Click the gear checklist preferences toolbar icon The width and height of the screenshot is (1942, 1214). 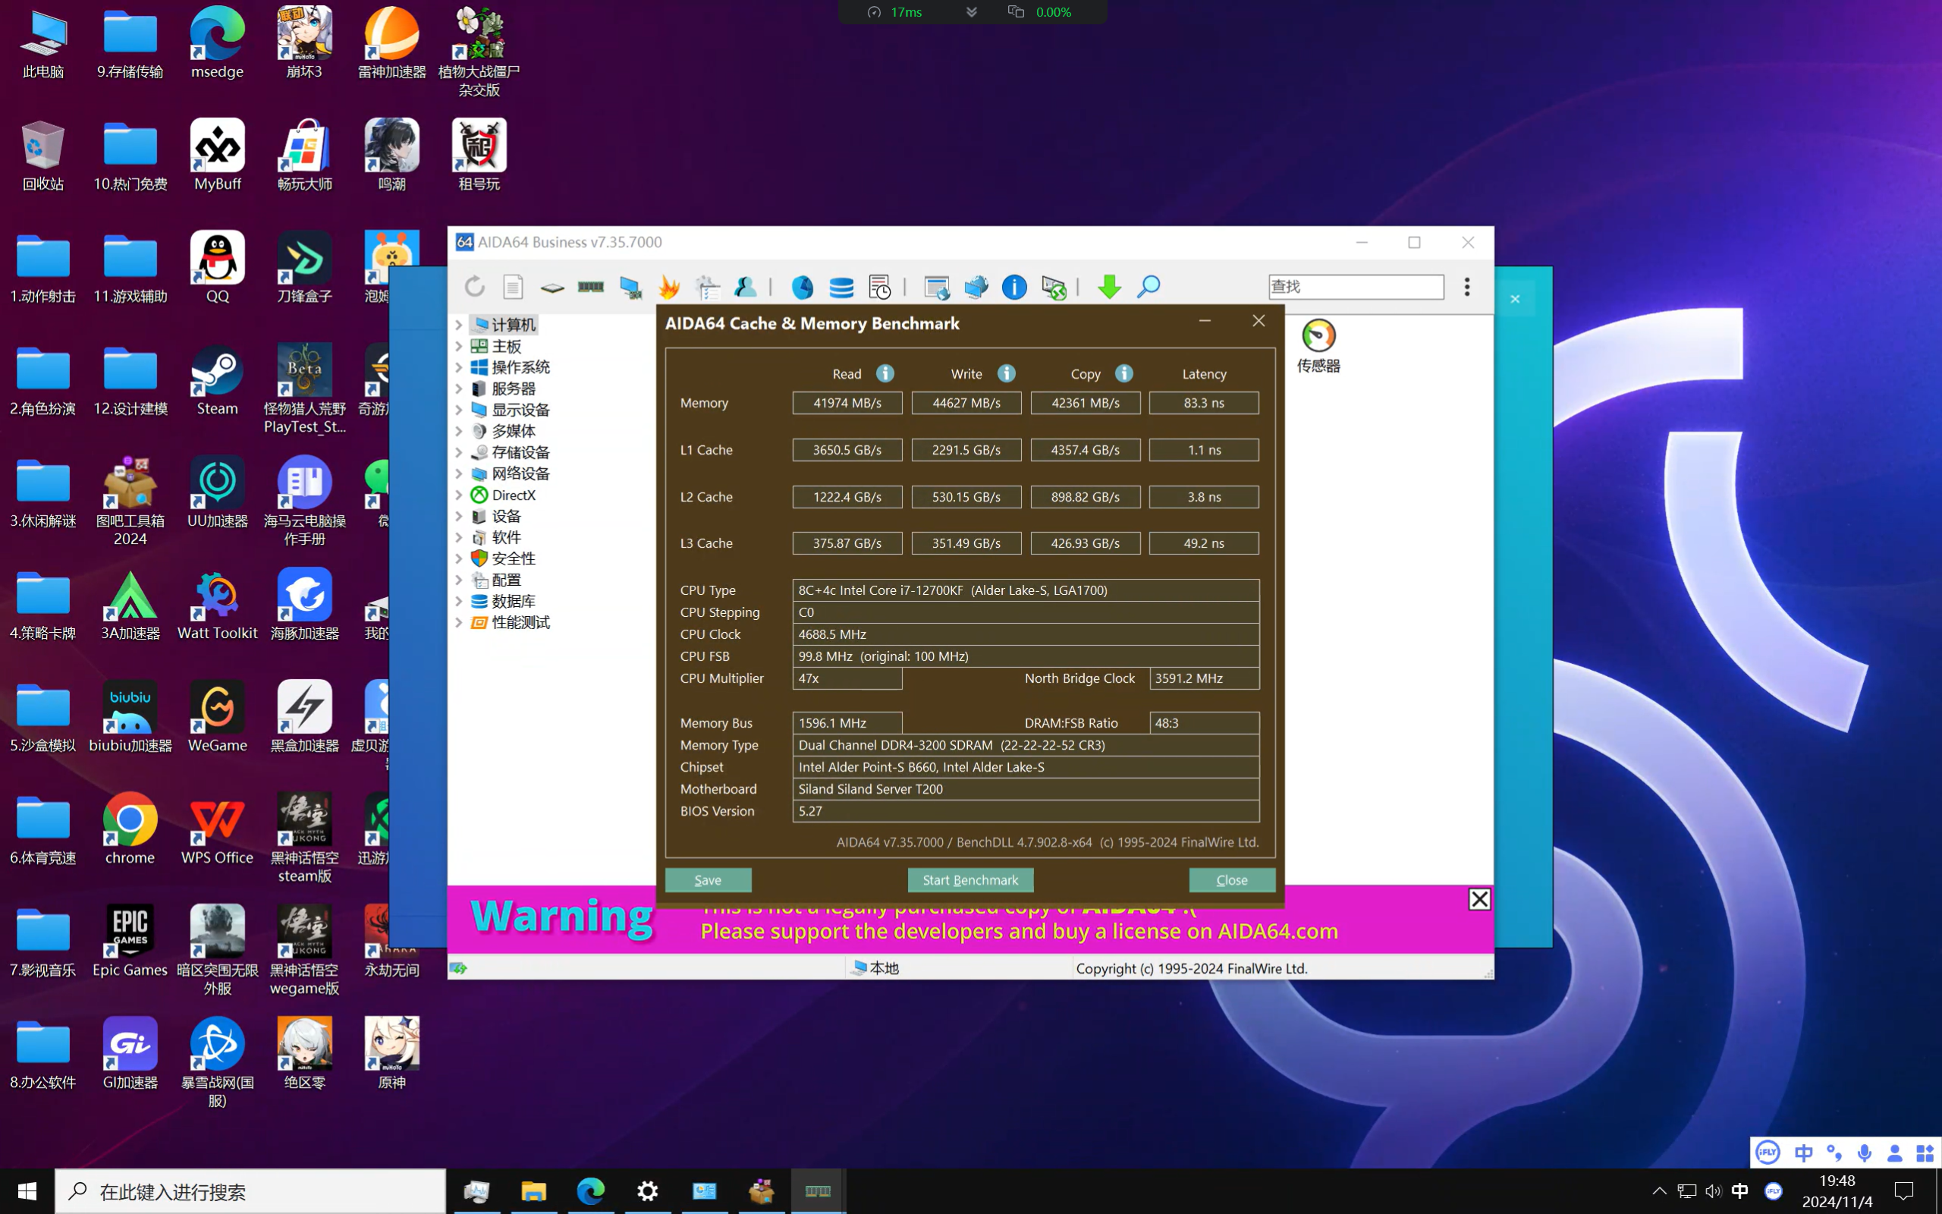coord(707,287)
